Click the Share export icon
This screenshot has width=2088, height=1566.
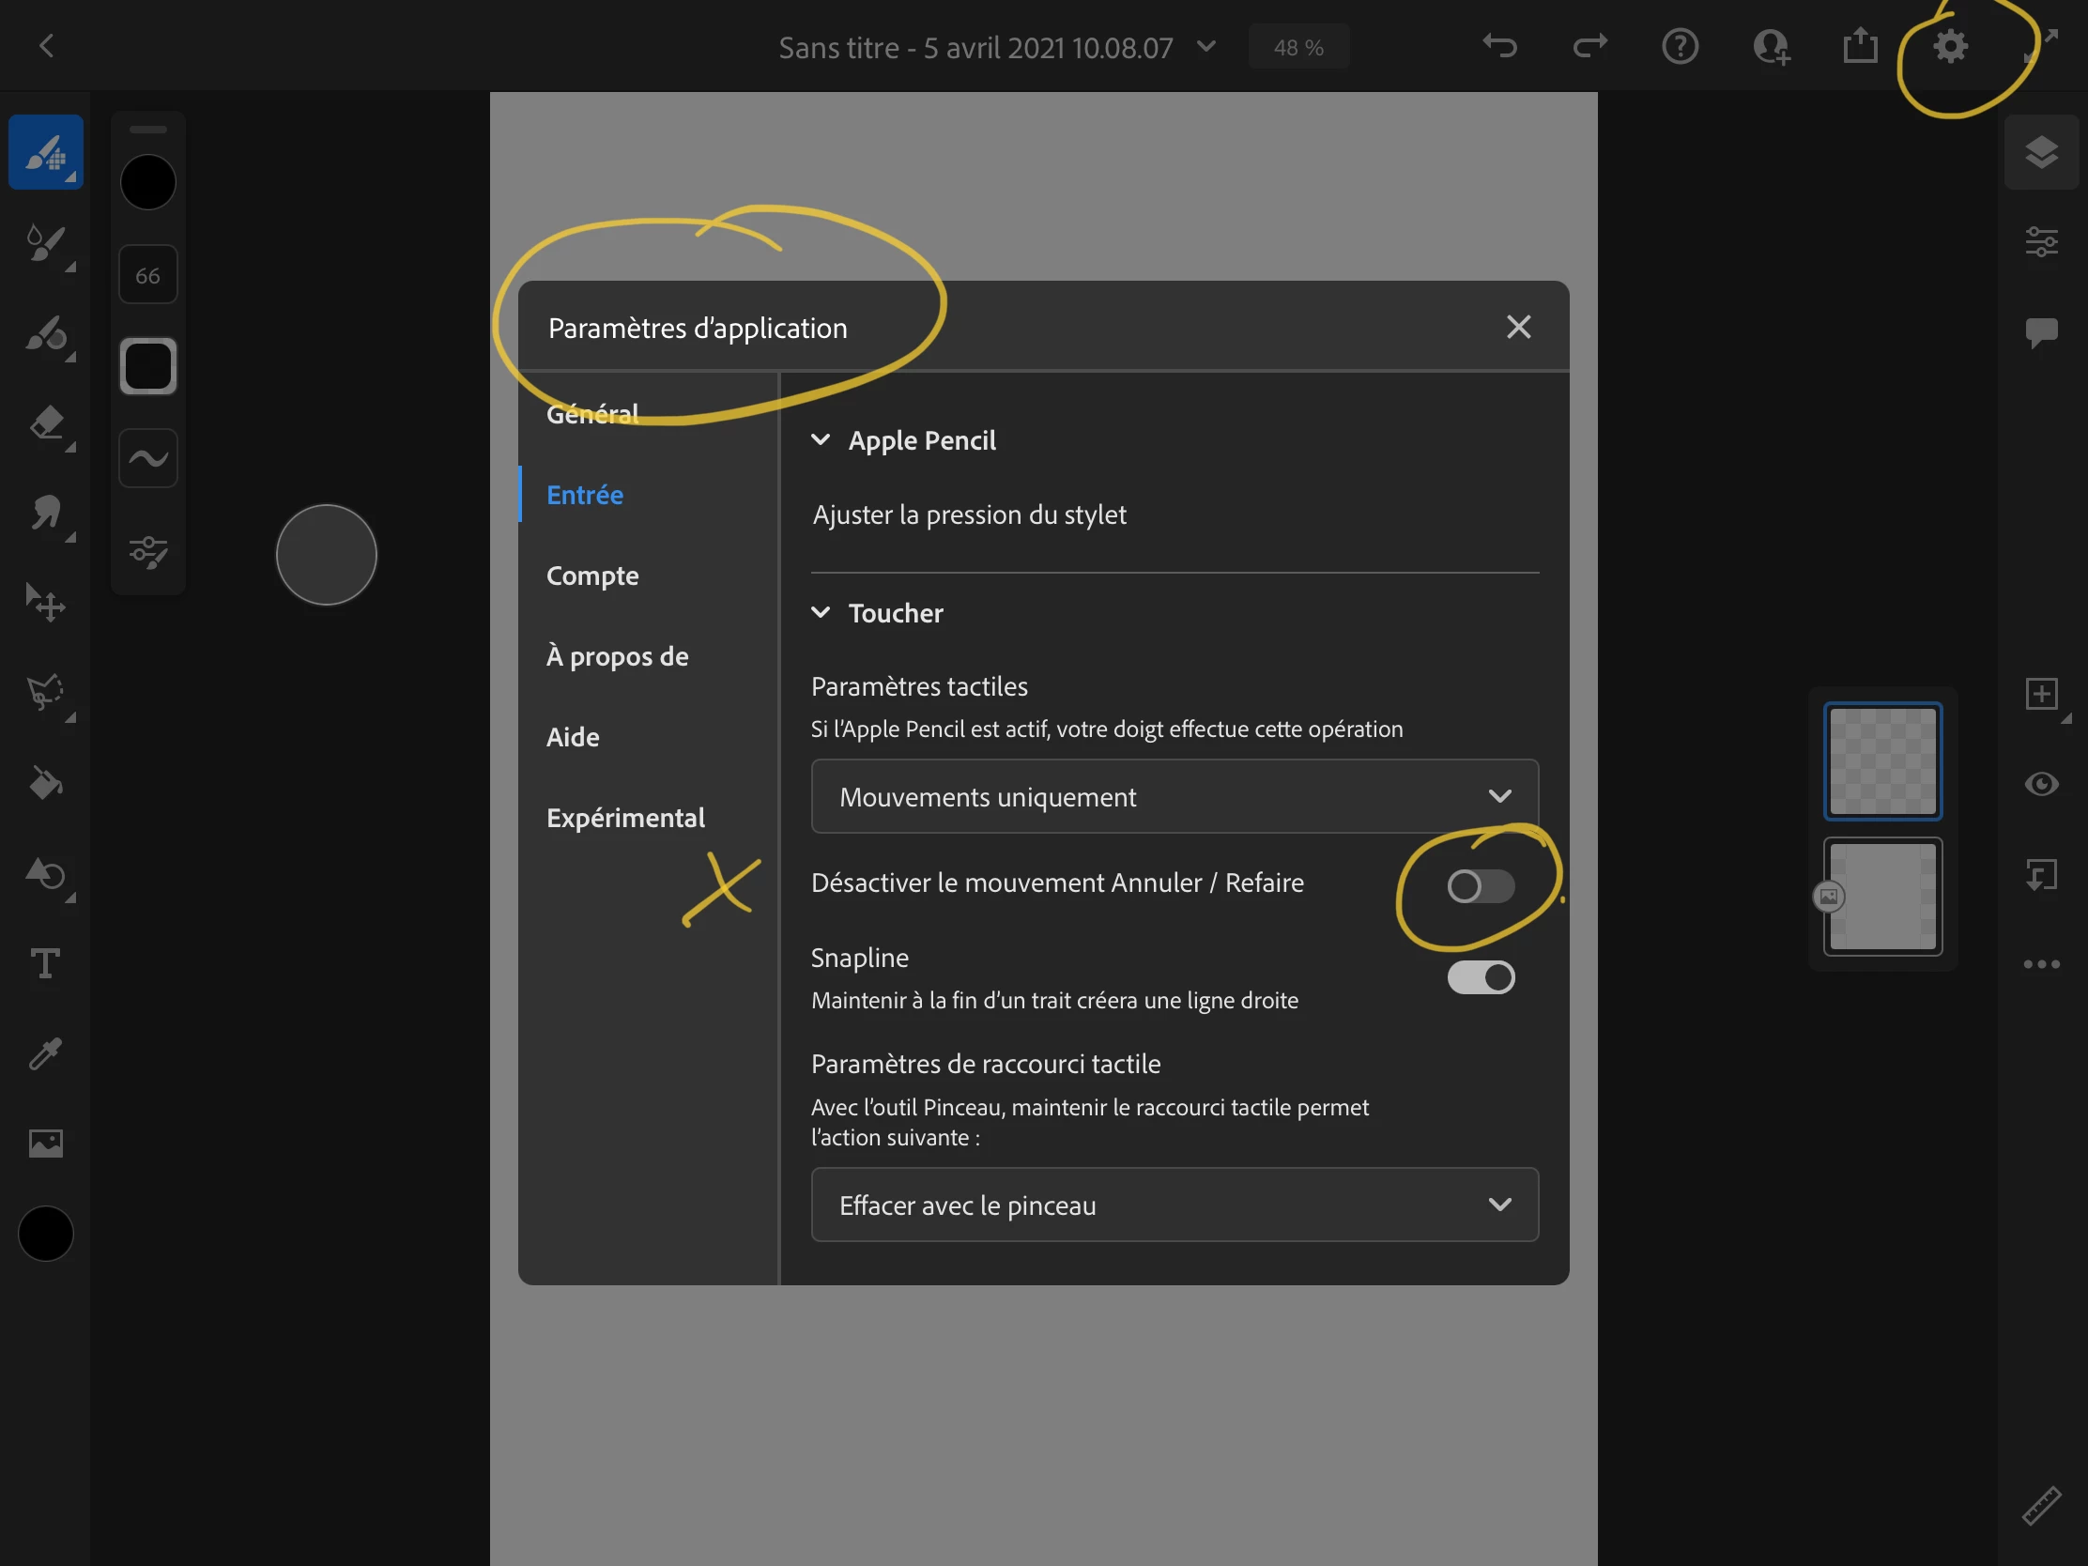[1860, 45]
